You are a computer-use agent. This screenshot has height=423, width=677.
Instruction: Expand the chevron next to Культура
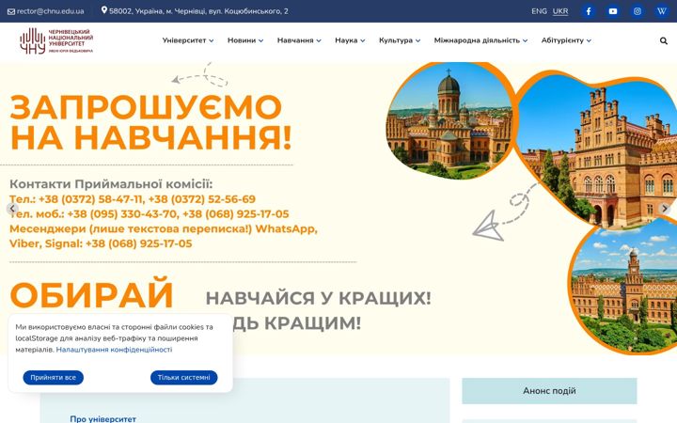click(x=417, y=41)
